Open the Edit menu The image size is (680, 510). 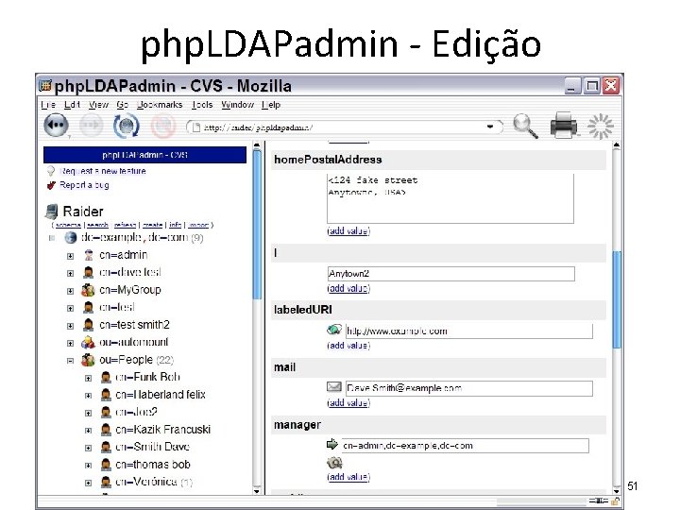click(x=72, y=105)
